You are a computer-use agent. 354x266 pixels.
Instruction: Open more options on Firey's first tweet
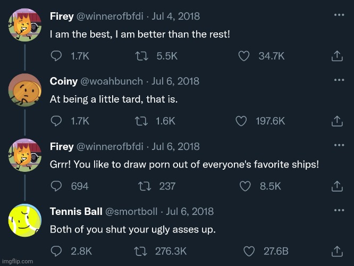339,15
